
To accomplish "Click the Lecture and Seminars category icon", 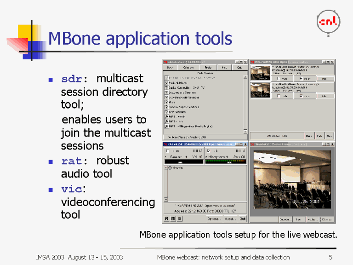I will click(x=166, y=92).
